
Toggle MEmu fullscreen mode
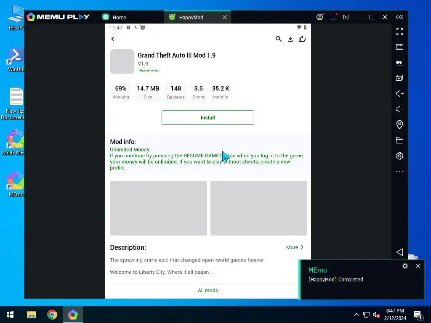[x=399, y=31]
